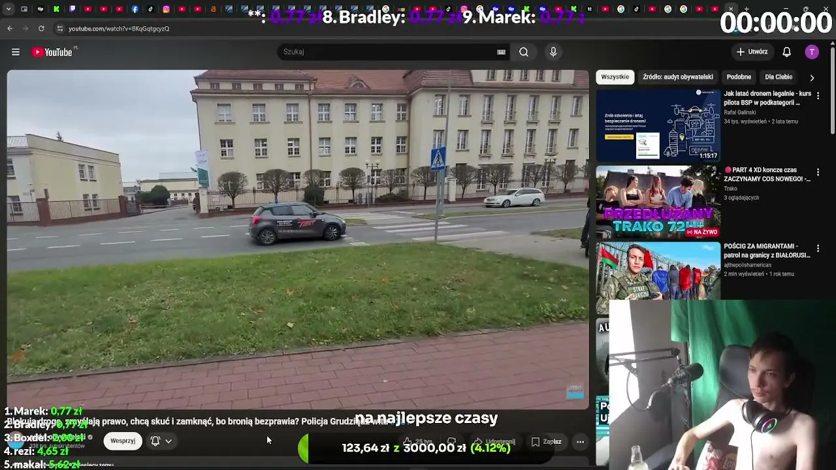Switch to the tip browser tab
Image resolution: width=836 pixels, height=470 pixels.
pyautogui.click(x=40, y=9)
